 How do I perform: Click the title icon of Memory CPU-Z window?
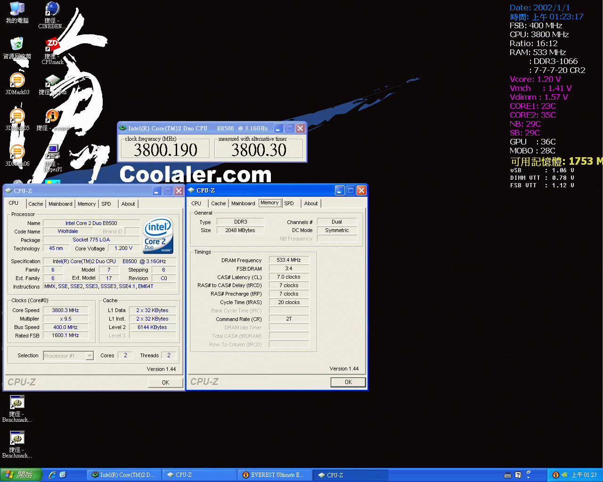[191, 190]
